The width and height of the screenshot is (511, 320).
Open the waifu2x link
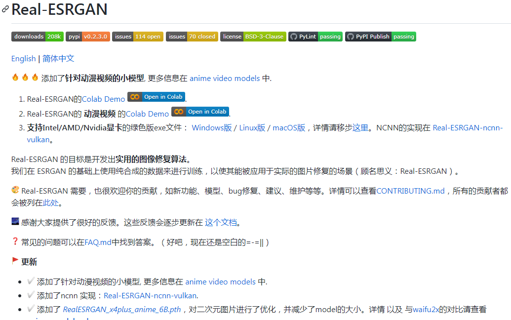(426, 309)
